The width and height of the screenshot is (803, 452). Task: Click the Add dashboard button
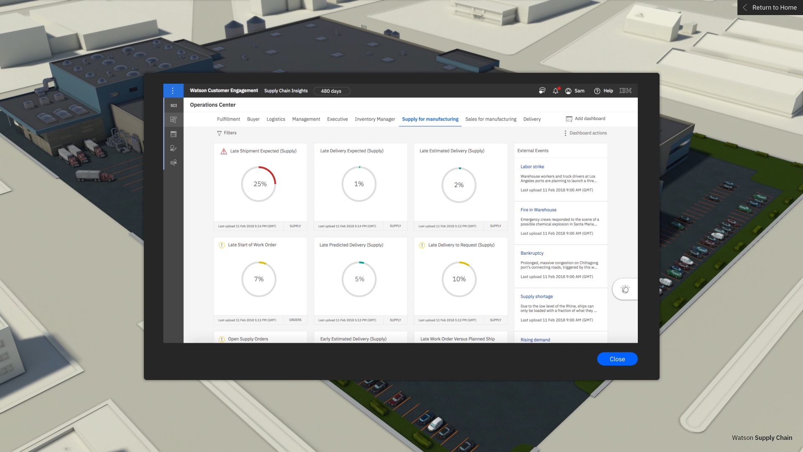tap(586, 119)
